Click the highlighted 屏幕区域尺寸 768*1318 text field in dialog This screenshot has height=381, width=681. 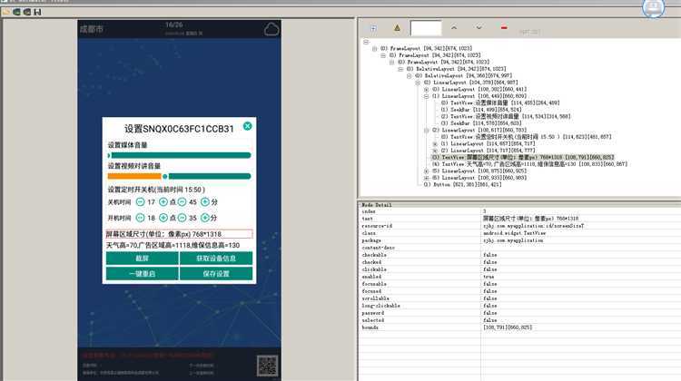(x=179, y=234)
